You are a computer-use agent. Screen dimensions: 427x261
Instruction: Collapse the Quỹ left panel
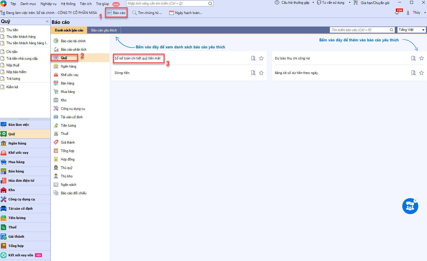click(47, 22)
